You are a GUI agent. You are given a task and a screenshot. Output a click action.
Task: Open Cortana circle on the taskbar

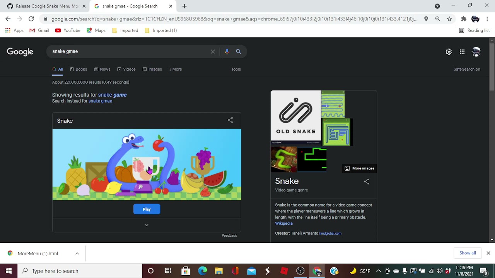pyautogui.click(x=151, y=271)
